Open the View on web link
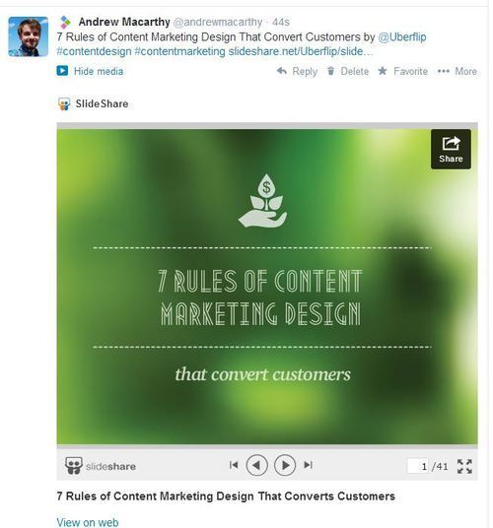This screenshot has width=493, height=528. click(88, 522)
